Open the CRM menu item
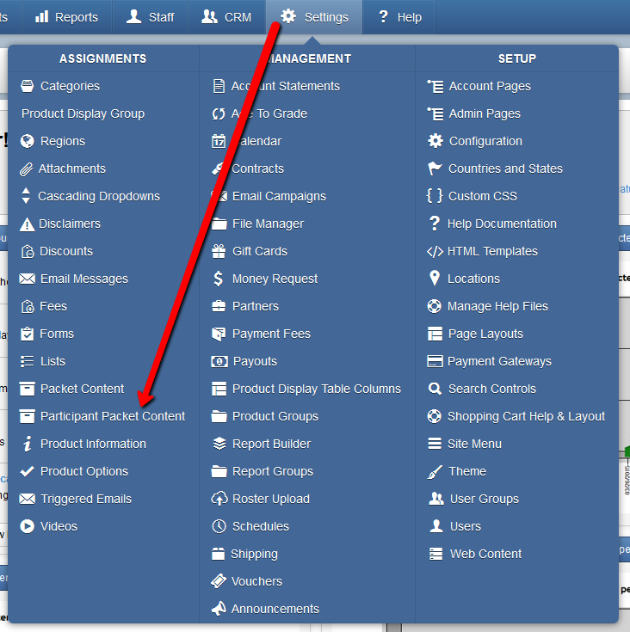The image size is (630, 632). (226, 17)
